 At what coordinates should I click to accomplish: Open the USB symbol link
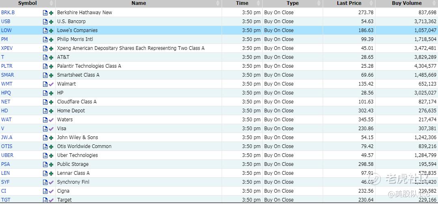[6, 21]
